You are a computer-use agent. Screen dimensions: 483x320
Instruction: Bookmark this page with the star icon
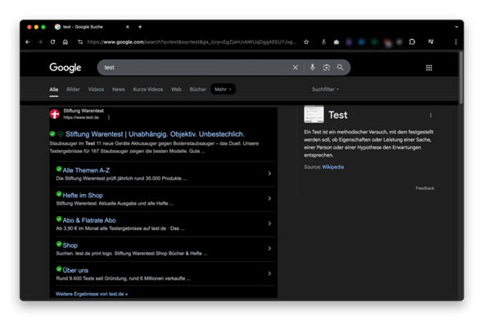coord(306,42)
